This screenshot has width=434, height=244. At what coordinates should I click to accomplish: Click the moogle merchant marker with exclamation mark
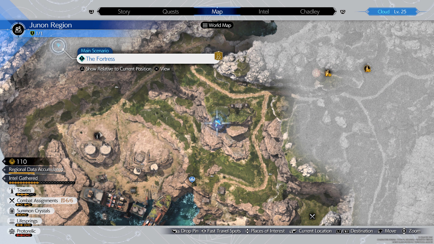point(327,73)
